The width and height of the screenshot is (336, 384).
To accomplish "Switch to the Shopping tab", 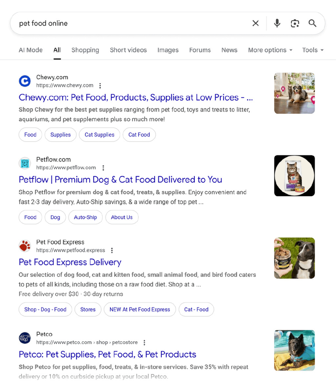I will 85,50.
